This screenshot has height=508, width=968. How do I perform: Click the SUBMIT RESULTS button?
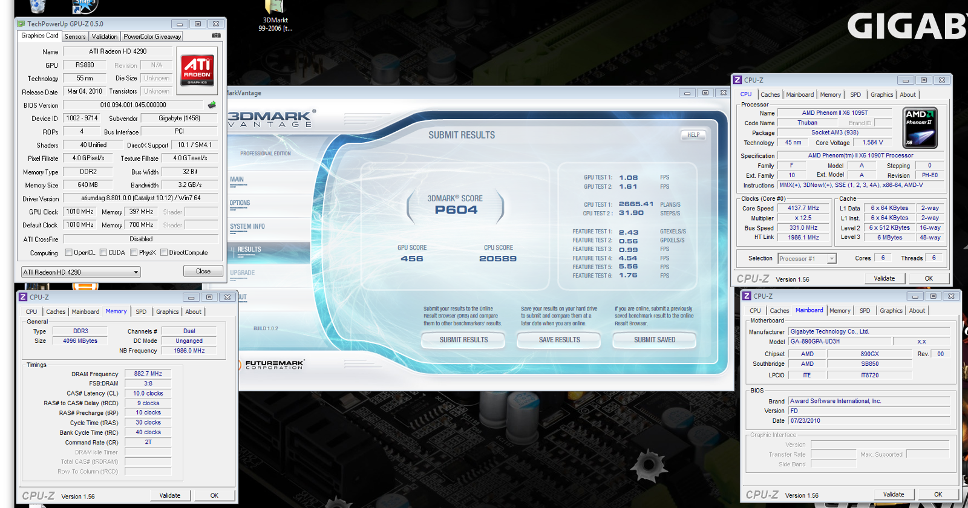(463, 340)
